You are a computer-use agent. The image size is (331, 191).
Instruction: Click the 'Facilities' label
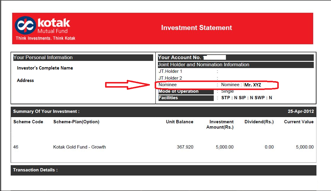tap(168, 98)
